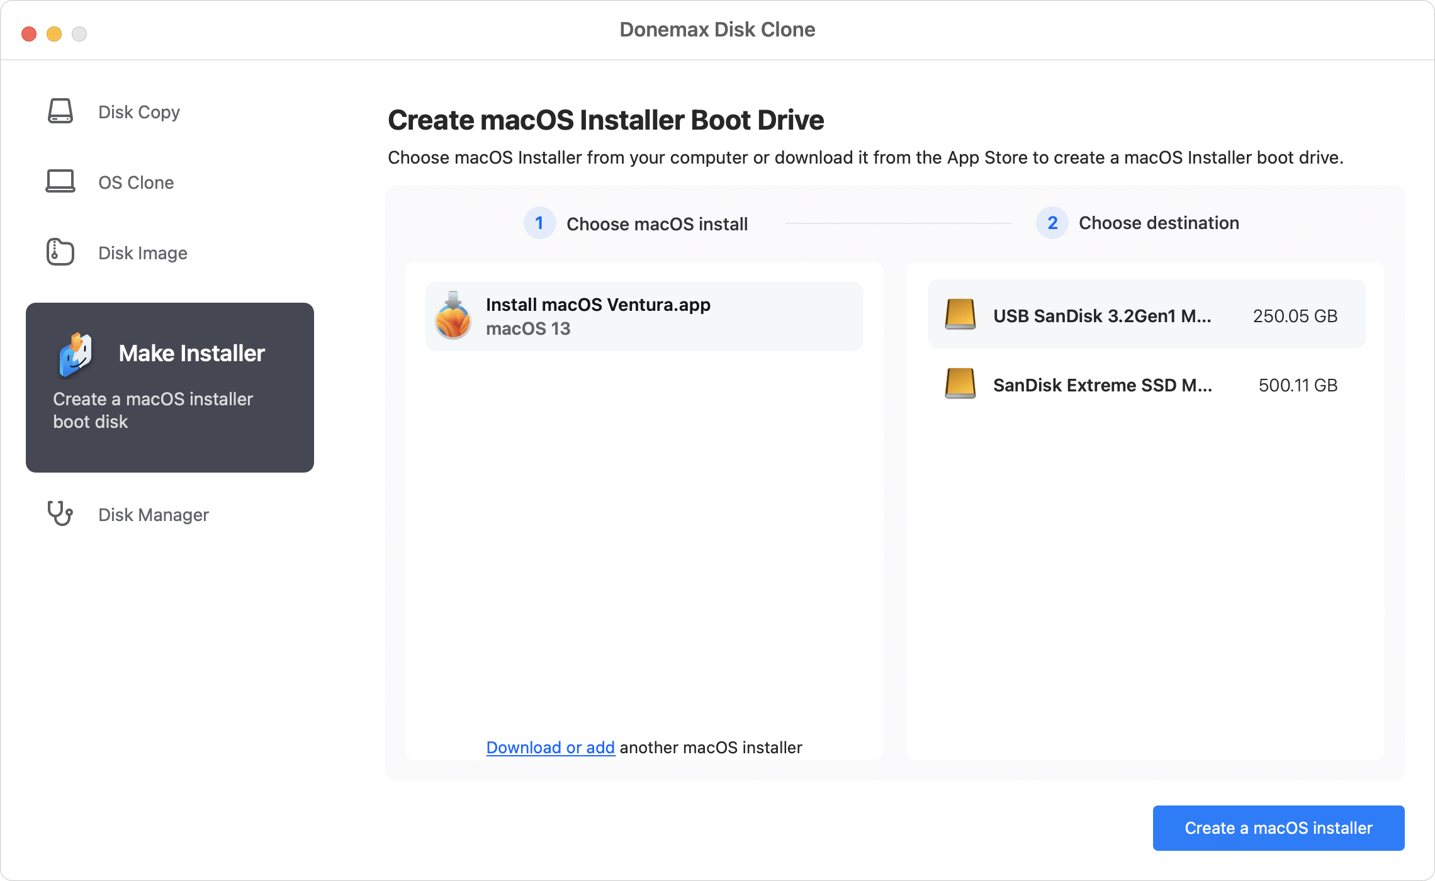
Task: Open the Disk Copy section
Action: click(x=138, y=111)
